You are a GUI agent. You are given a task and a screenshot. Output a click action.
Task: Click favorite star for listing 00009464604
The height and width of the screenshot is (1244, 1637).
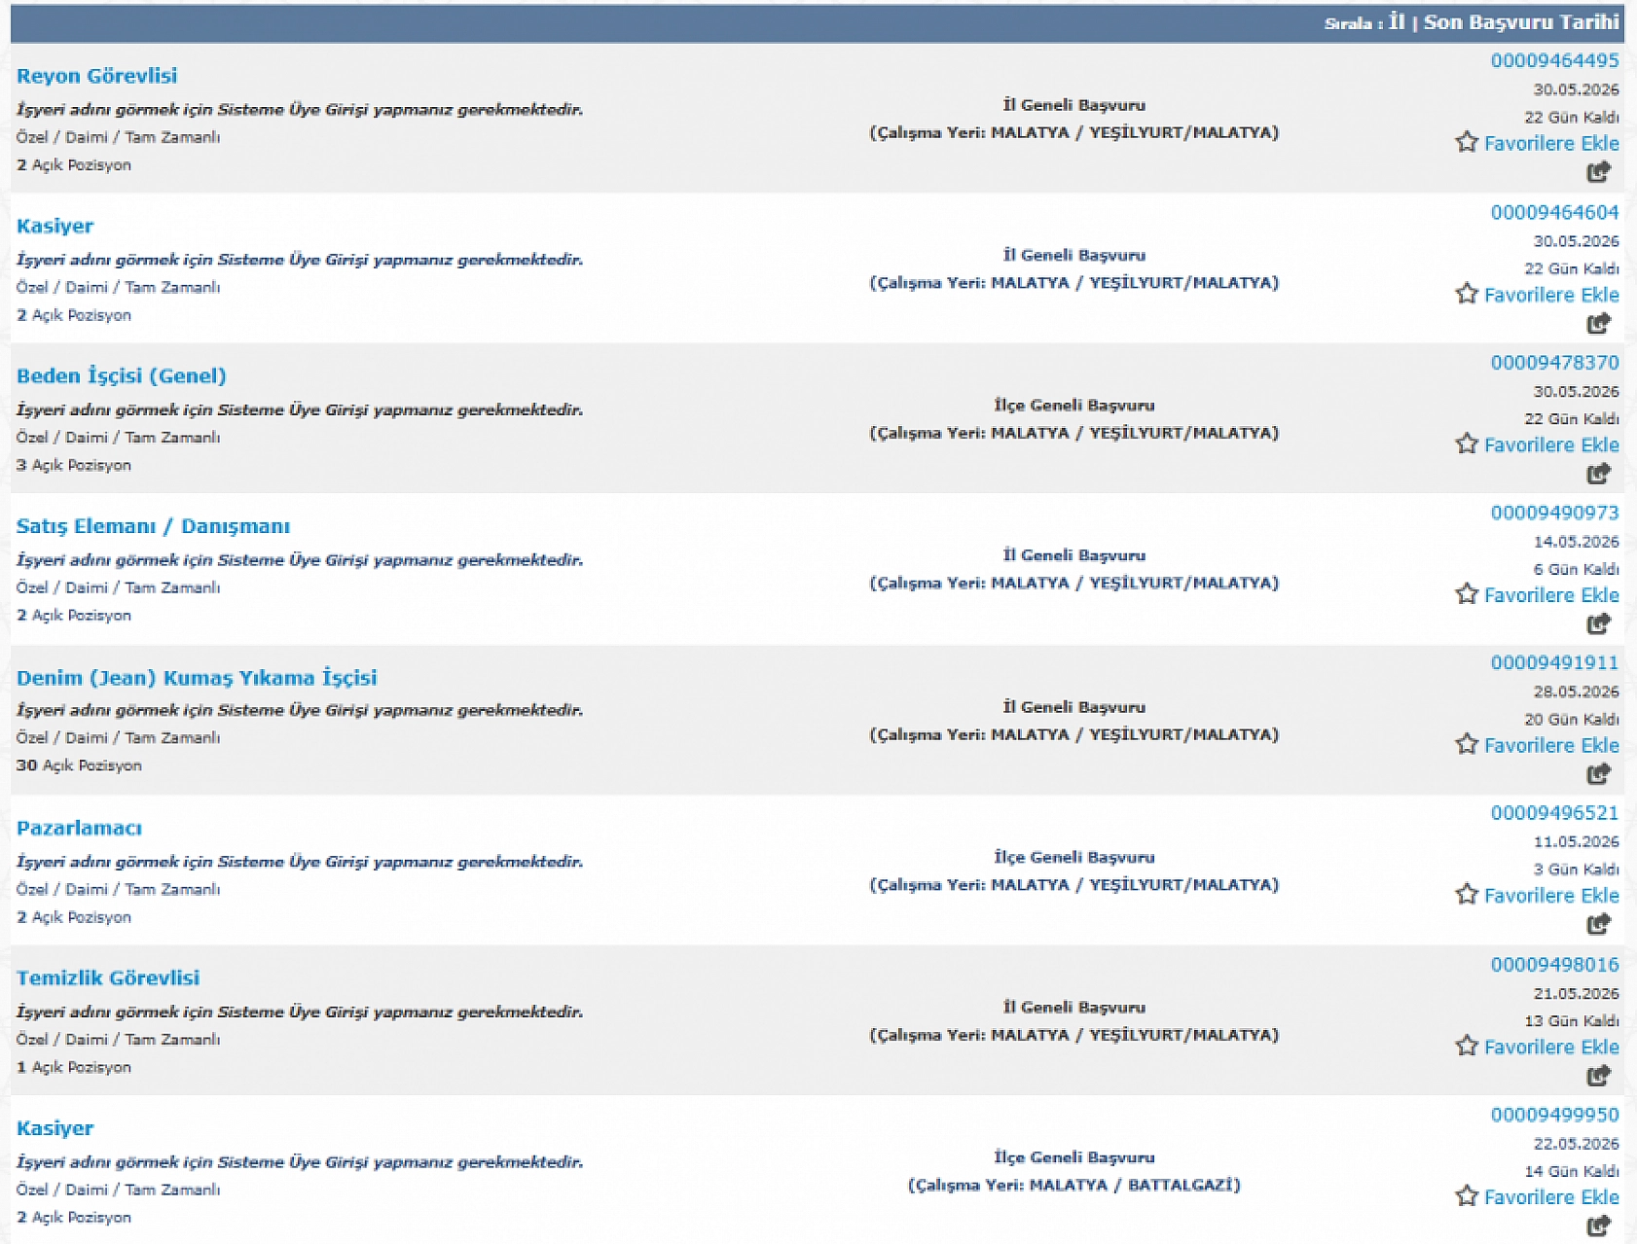[x=1467, y=294]
